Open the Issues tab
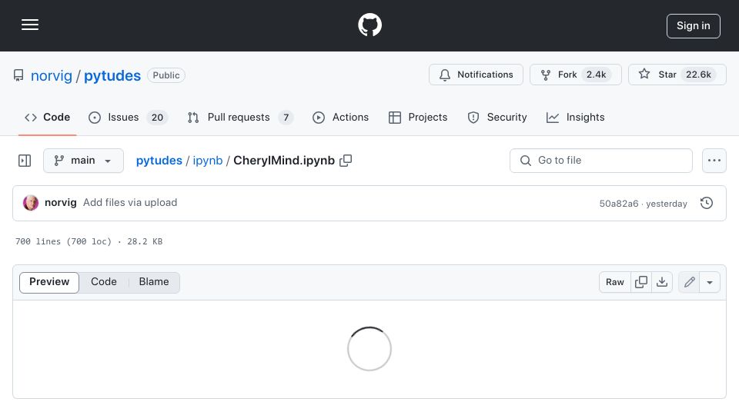The width and height of the screenshot is (739, 415). point(128,117)
